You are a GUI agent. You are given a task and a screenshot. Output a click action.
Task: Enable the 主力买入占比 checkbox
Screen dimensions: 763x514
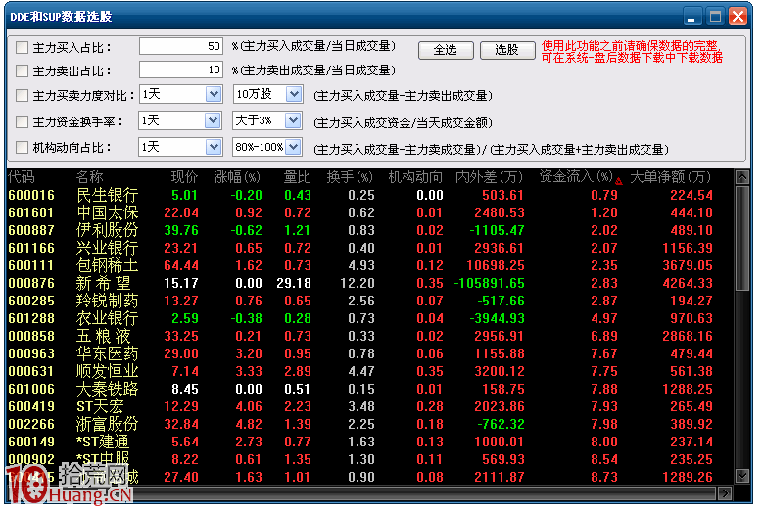coord(22,48)
